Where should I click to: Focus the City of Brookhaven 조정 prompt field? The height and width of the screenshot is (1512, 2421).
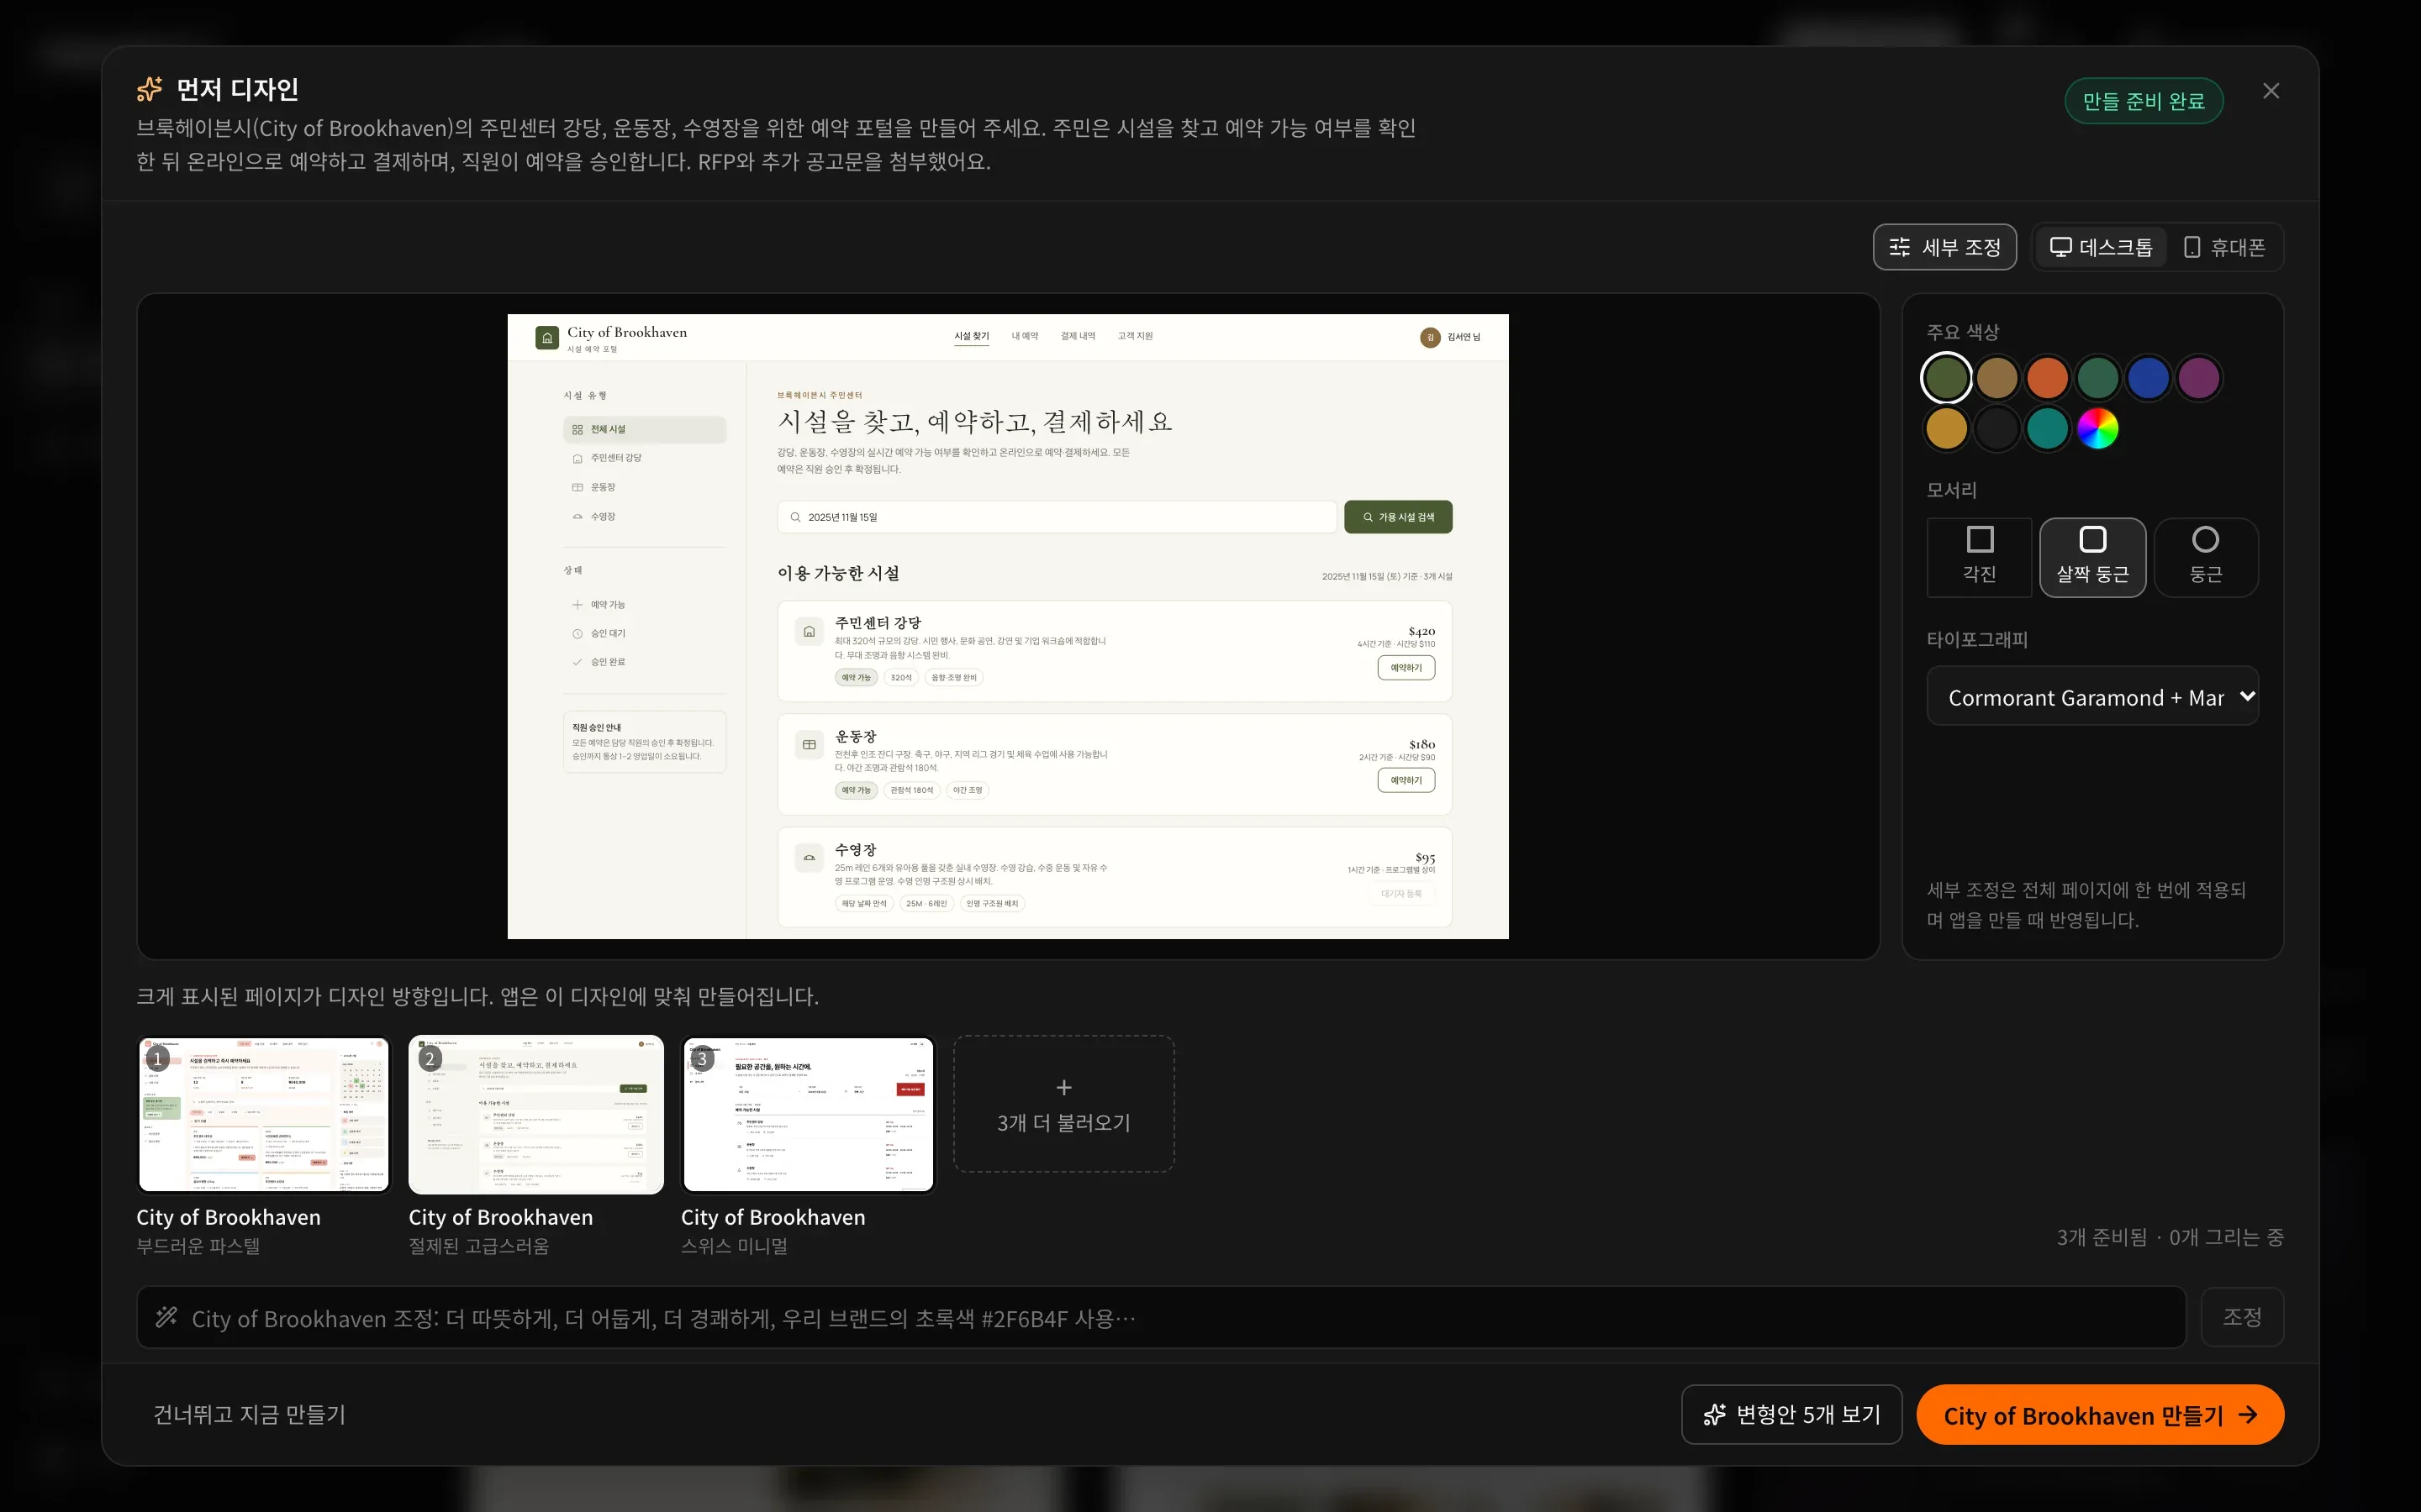point(1160,1318)
